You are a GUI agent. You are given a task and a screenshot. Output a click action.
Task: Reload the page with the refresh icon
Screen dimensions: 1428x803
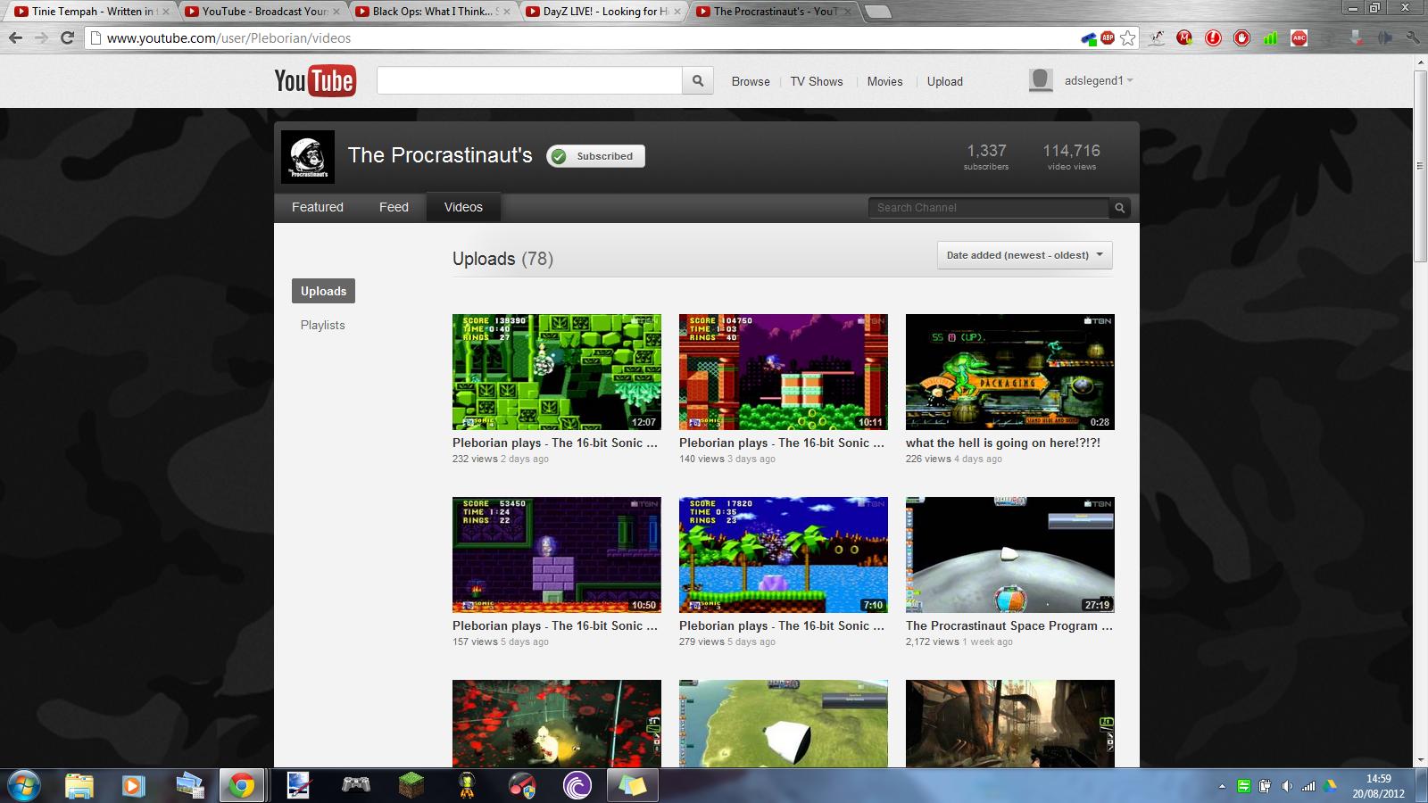(67, 37)
